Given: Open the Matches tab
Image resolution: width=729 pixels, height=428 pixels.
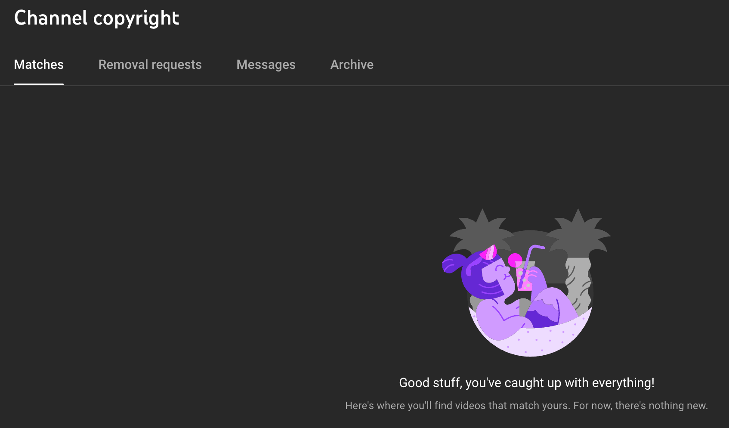Looking at the screenshot, I should [39, 65].
